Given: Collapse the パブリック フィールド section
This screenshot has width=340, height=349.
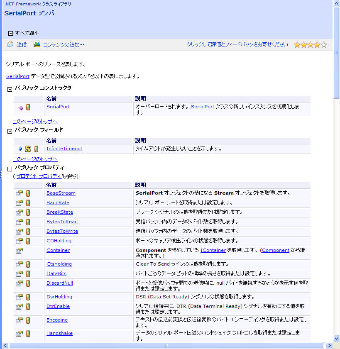Looking at the screenshot, I should point(10,131).
